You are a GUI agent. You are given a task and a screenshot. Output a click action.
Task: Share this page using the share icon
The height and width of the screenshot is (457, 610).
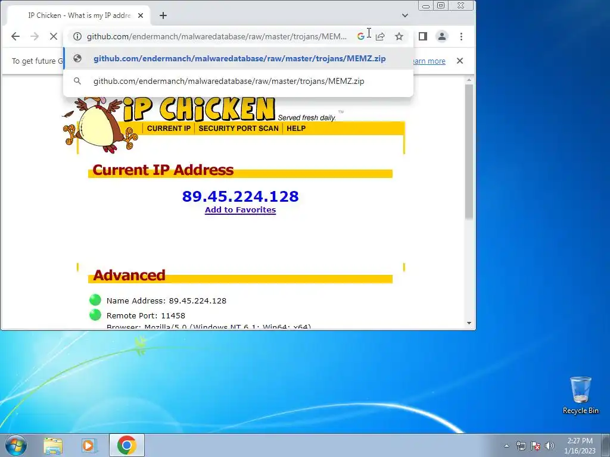(x=380, y=36)
